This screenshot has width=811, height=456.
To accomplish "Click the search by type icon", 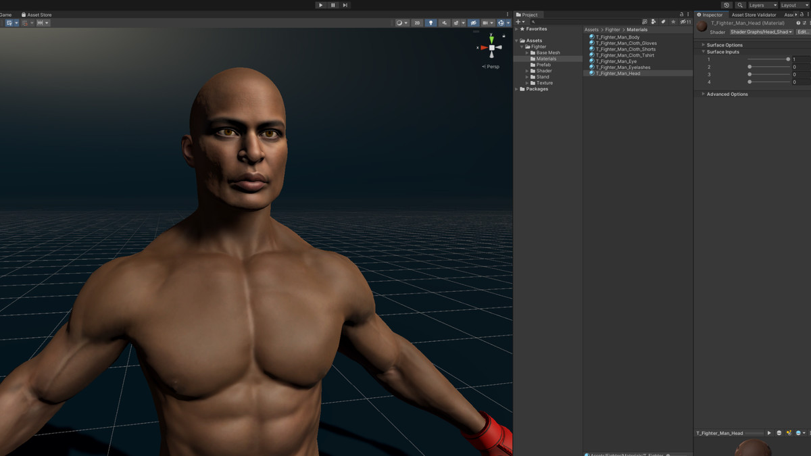I will click(654, 22).
